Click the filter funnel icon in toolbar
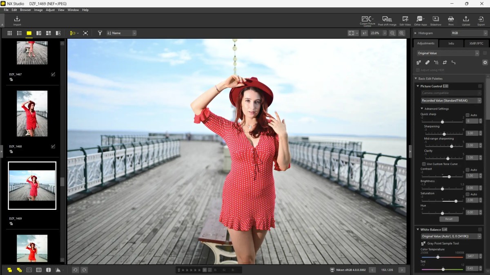Image resolution: width=490 pixels, height=275 pixels. click(100, 33)
